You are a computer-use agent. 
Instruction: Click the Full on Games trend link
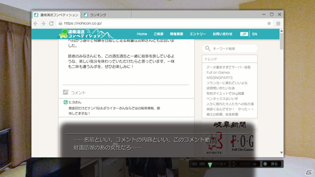tap(218, 72)
